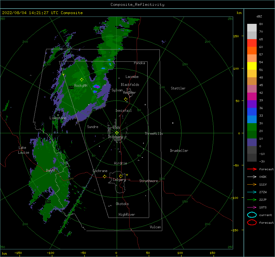Click the Lacombe label
This screenshot has height=257, width=275.
coord(132,77)
